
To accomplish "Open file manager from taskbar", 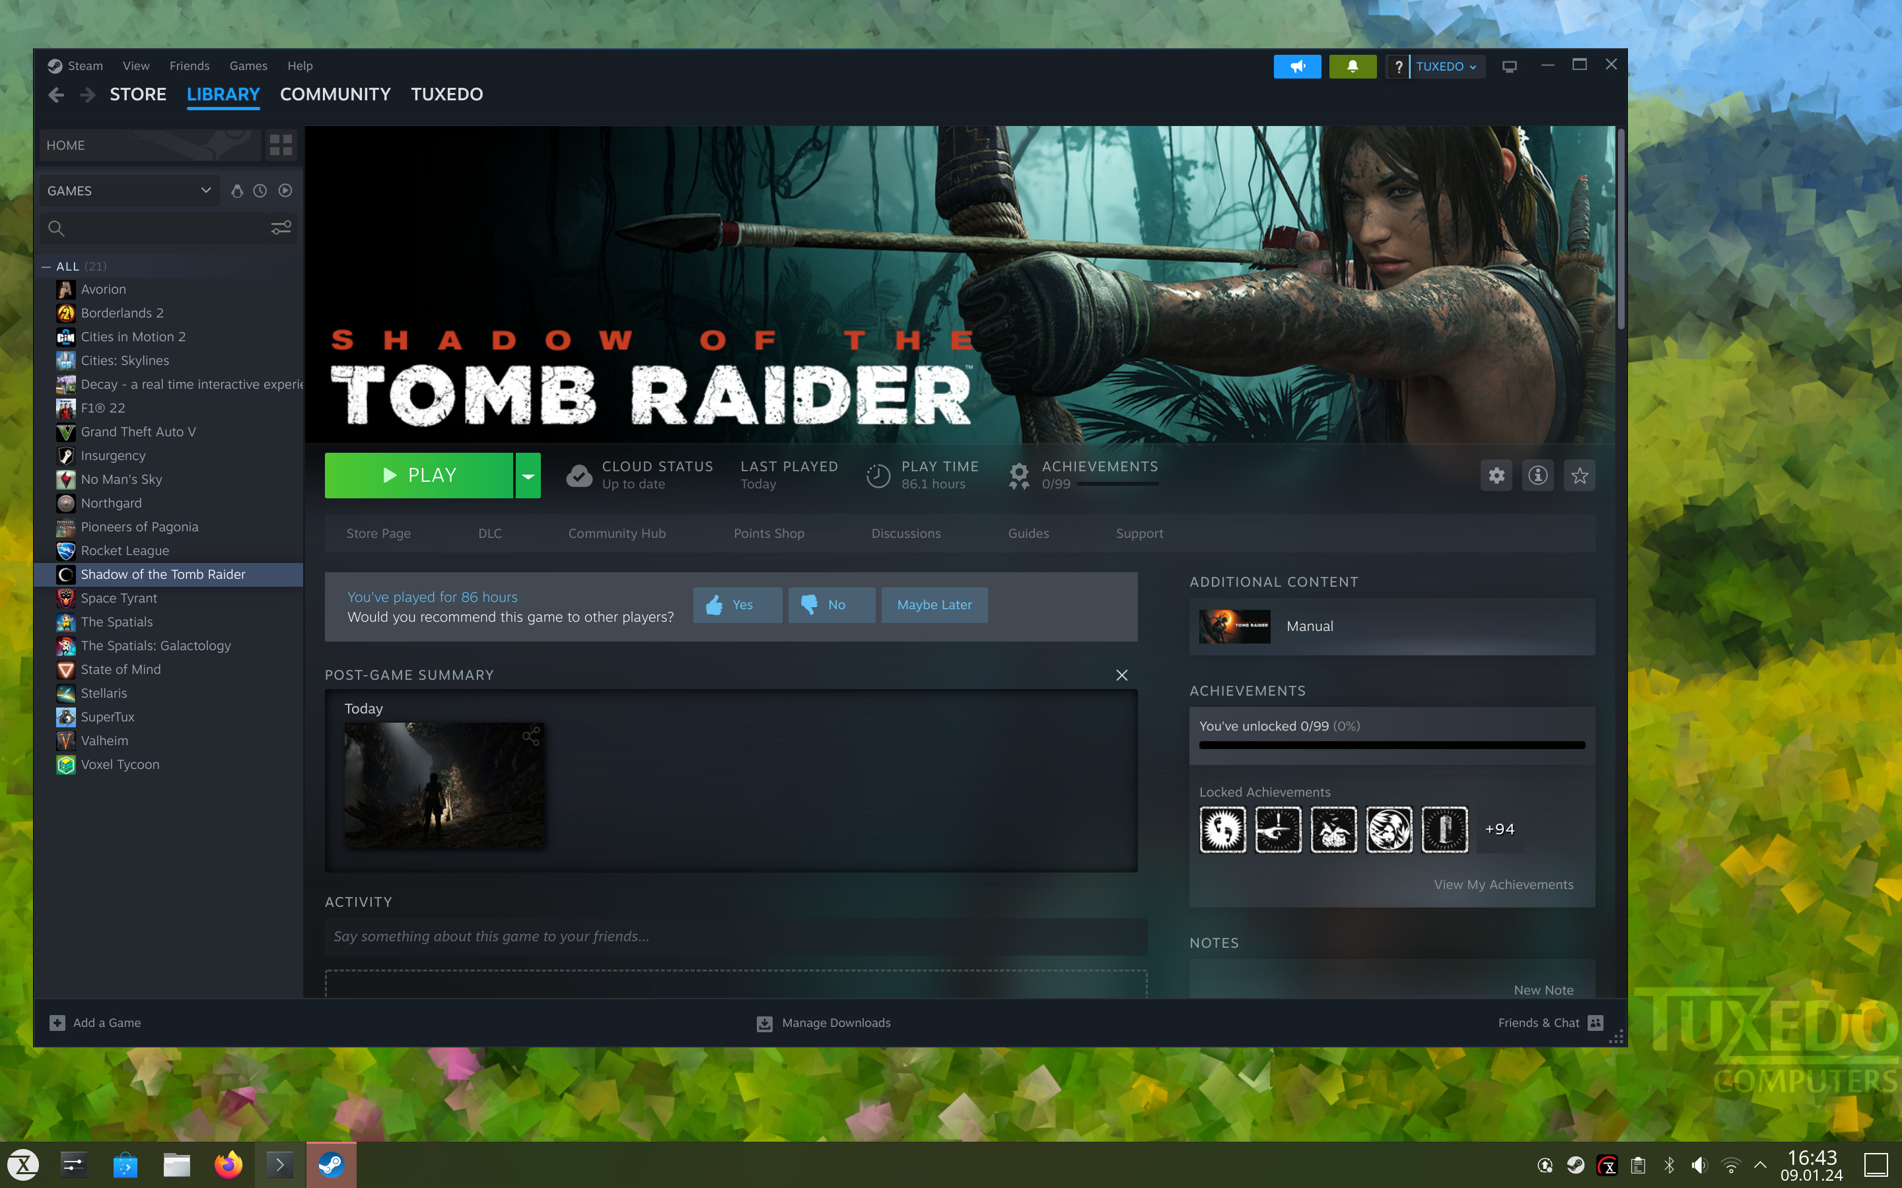I will (x=177, y=1164).
